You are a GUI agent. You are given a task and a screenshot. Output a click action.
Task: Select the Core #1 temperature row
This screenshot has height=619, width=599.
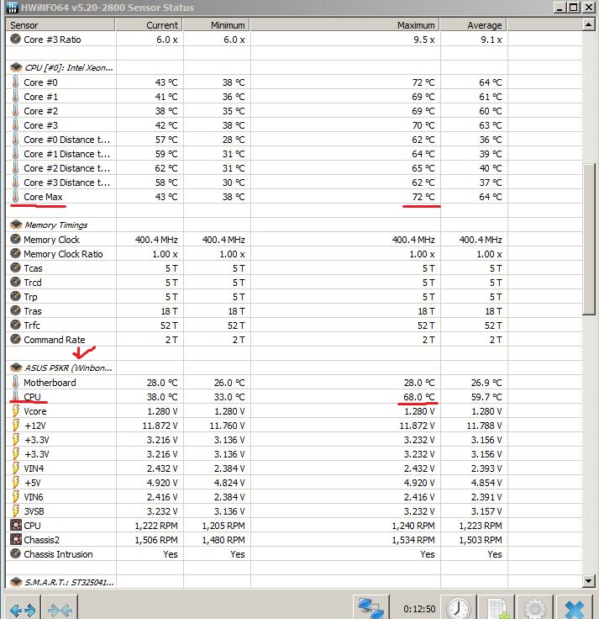pyautogui.click(x=294, y=97)
